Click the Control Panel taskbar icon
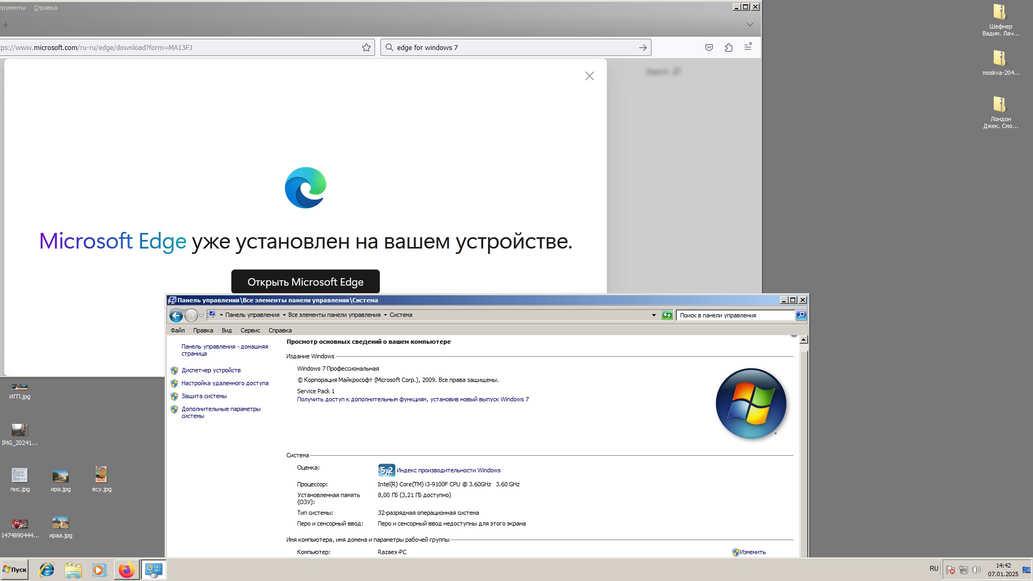 [153, 570]
